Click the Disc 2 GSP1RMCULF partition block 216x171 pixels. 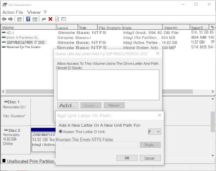[44, 140]
